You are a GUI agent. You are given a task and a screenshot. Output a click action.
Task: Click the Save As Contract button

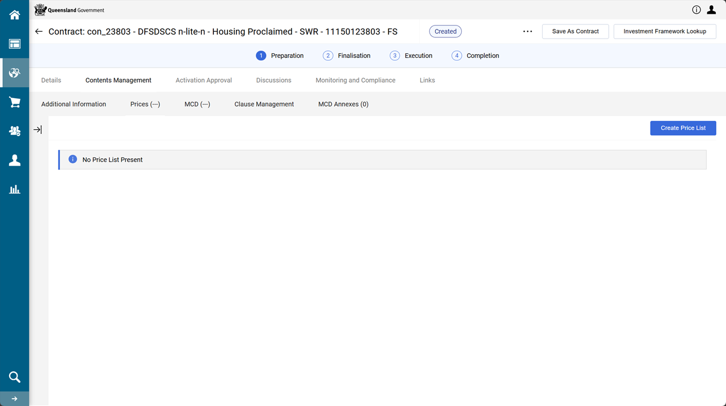pyautogui.click(x=575, y=32)
